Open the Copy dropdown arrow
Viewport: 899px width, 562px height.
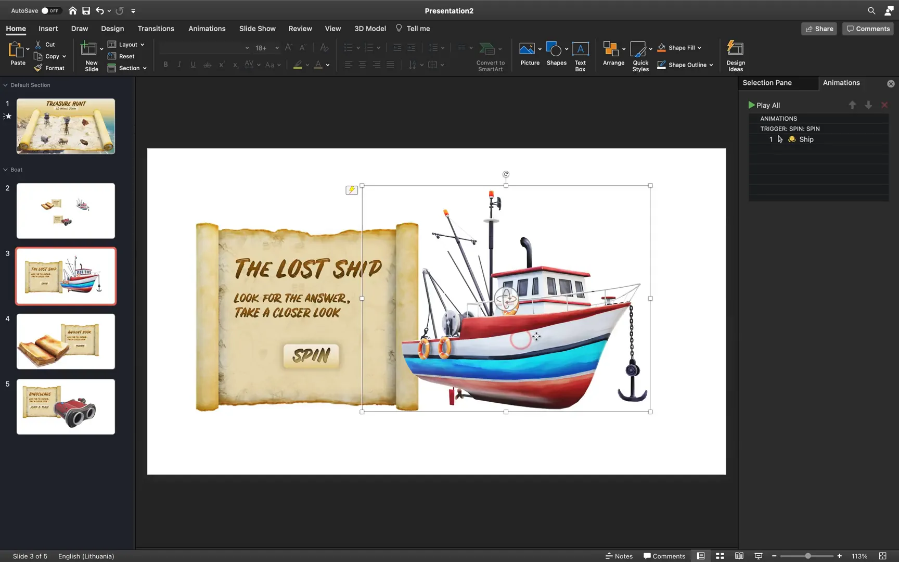coord(64,56)
